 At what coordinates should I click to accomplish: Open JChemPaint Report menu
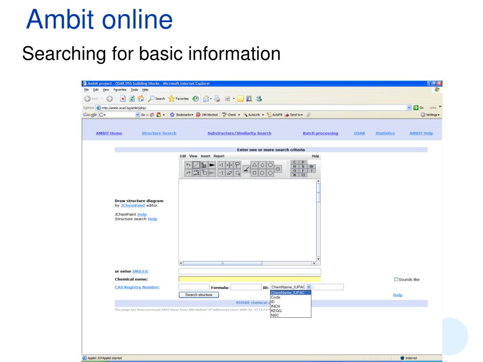(x=219, y=156)
